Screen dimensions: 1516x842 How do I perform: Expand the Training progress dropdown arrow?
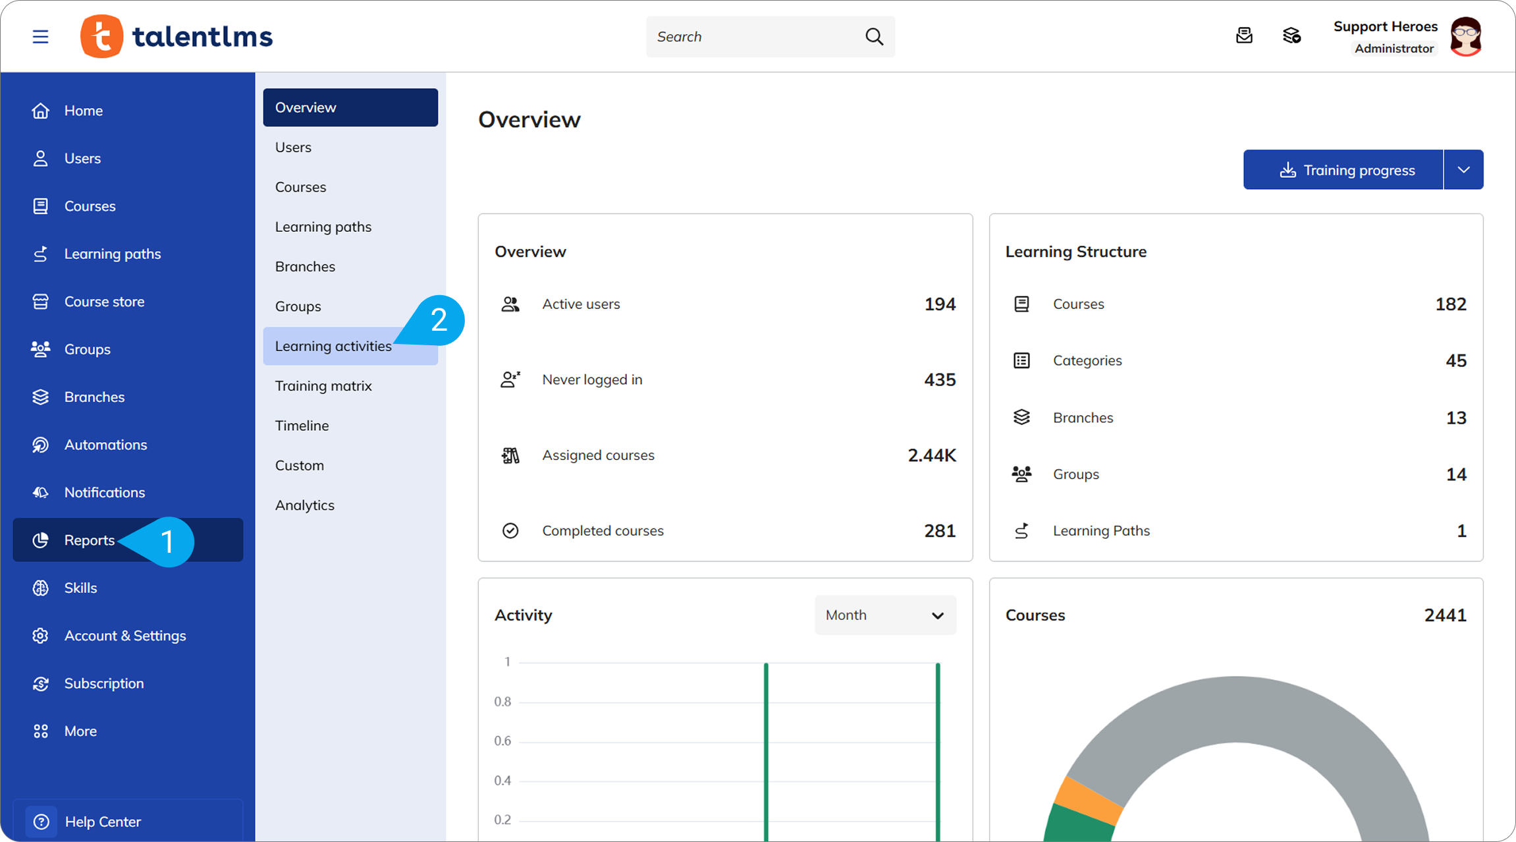1463,170
